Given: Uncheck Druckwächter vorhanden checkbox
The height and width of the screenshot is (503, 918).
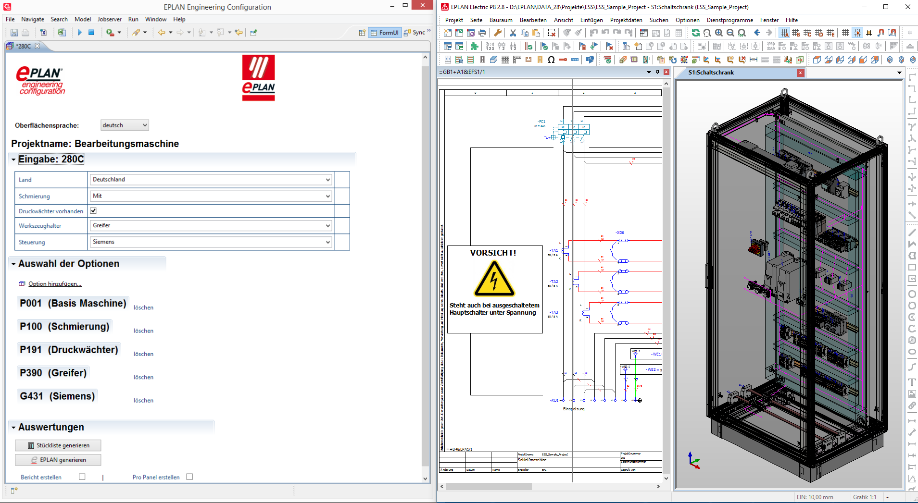Looking at the screenshot, I should tap(93, 210).
